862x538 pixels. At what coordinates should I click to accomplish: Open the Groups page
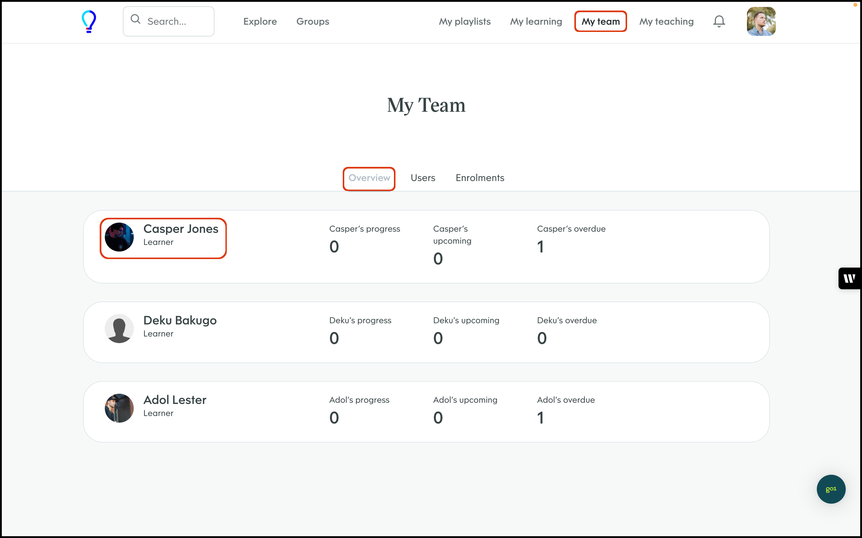(313, 21)
